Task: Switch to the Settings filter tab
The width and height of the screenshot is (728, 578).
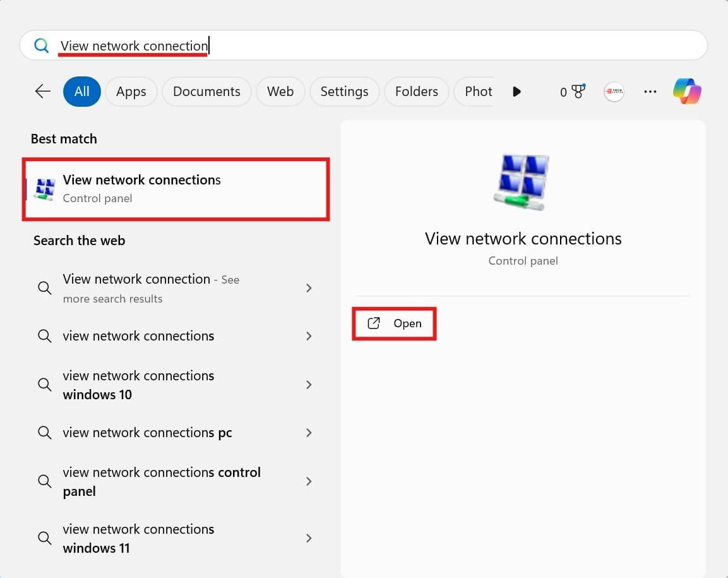Action: tap(344, 91)
